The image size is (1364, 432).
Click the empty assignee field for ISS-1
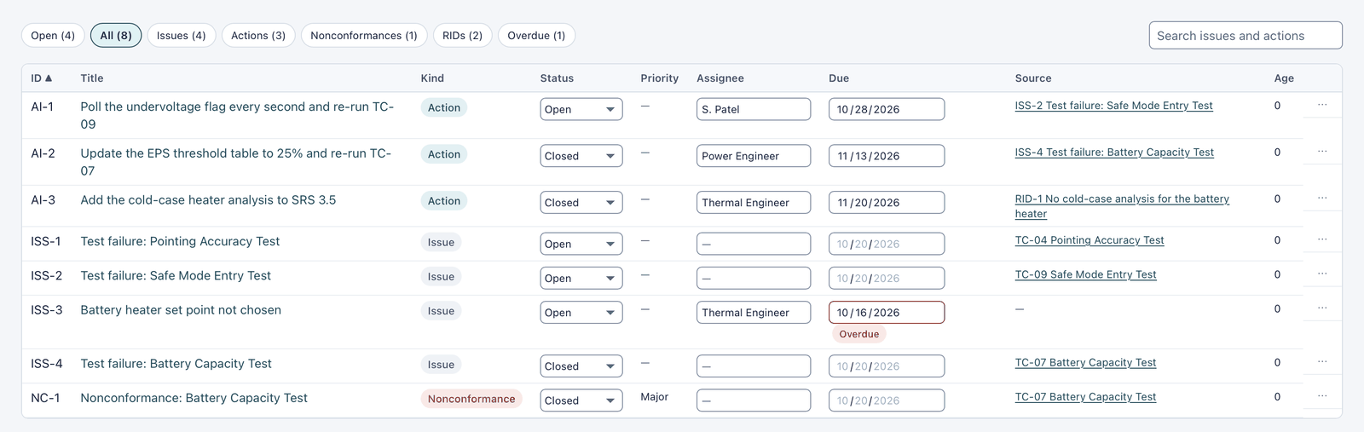[x=754, y=244]
